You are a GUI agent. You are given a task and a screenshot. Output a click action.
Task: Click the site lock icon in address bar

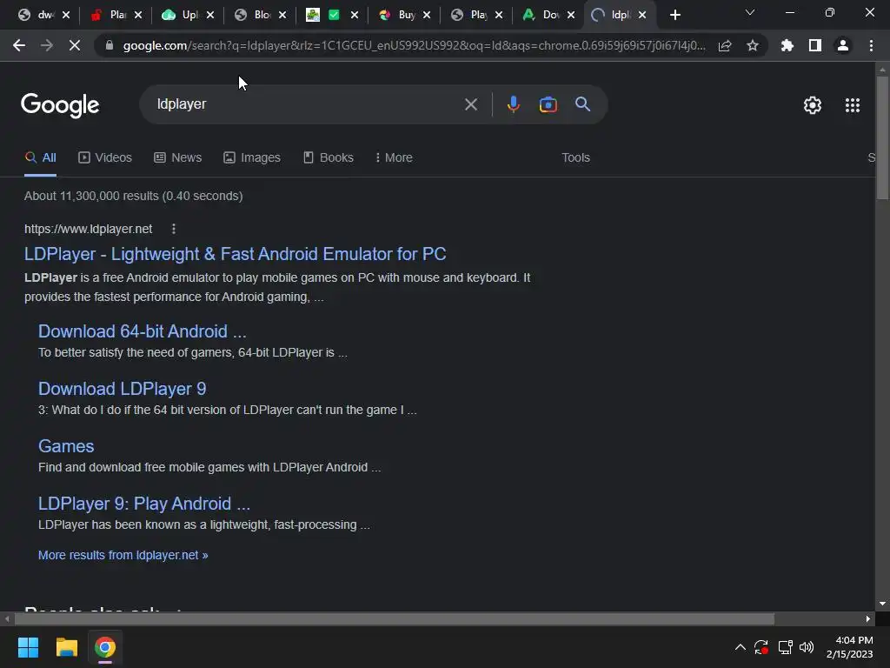110,45
